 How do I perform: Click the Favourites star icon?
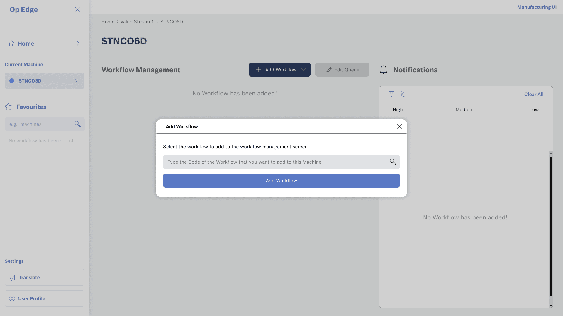[8, 107]
